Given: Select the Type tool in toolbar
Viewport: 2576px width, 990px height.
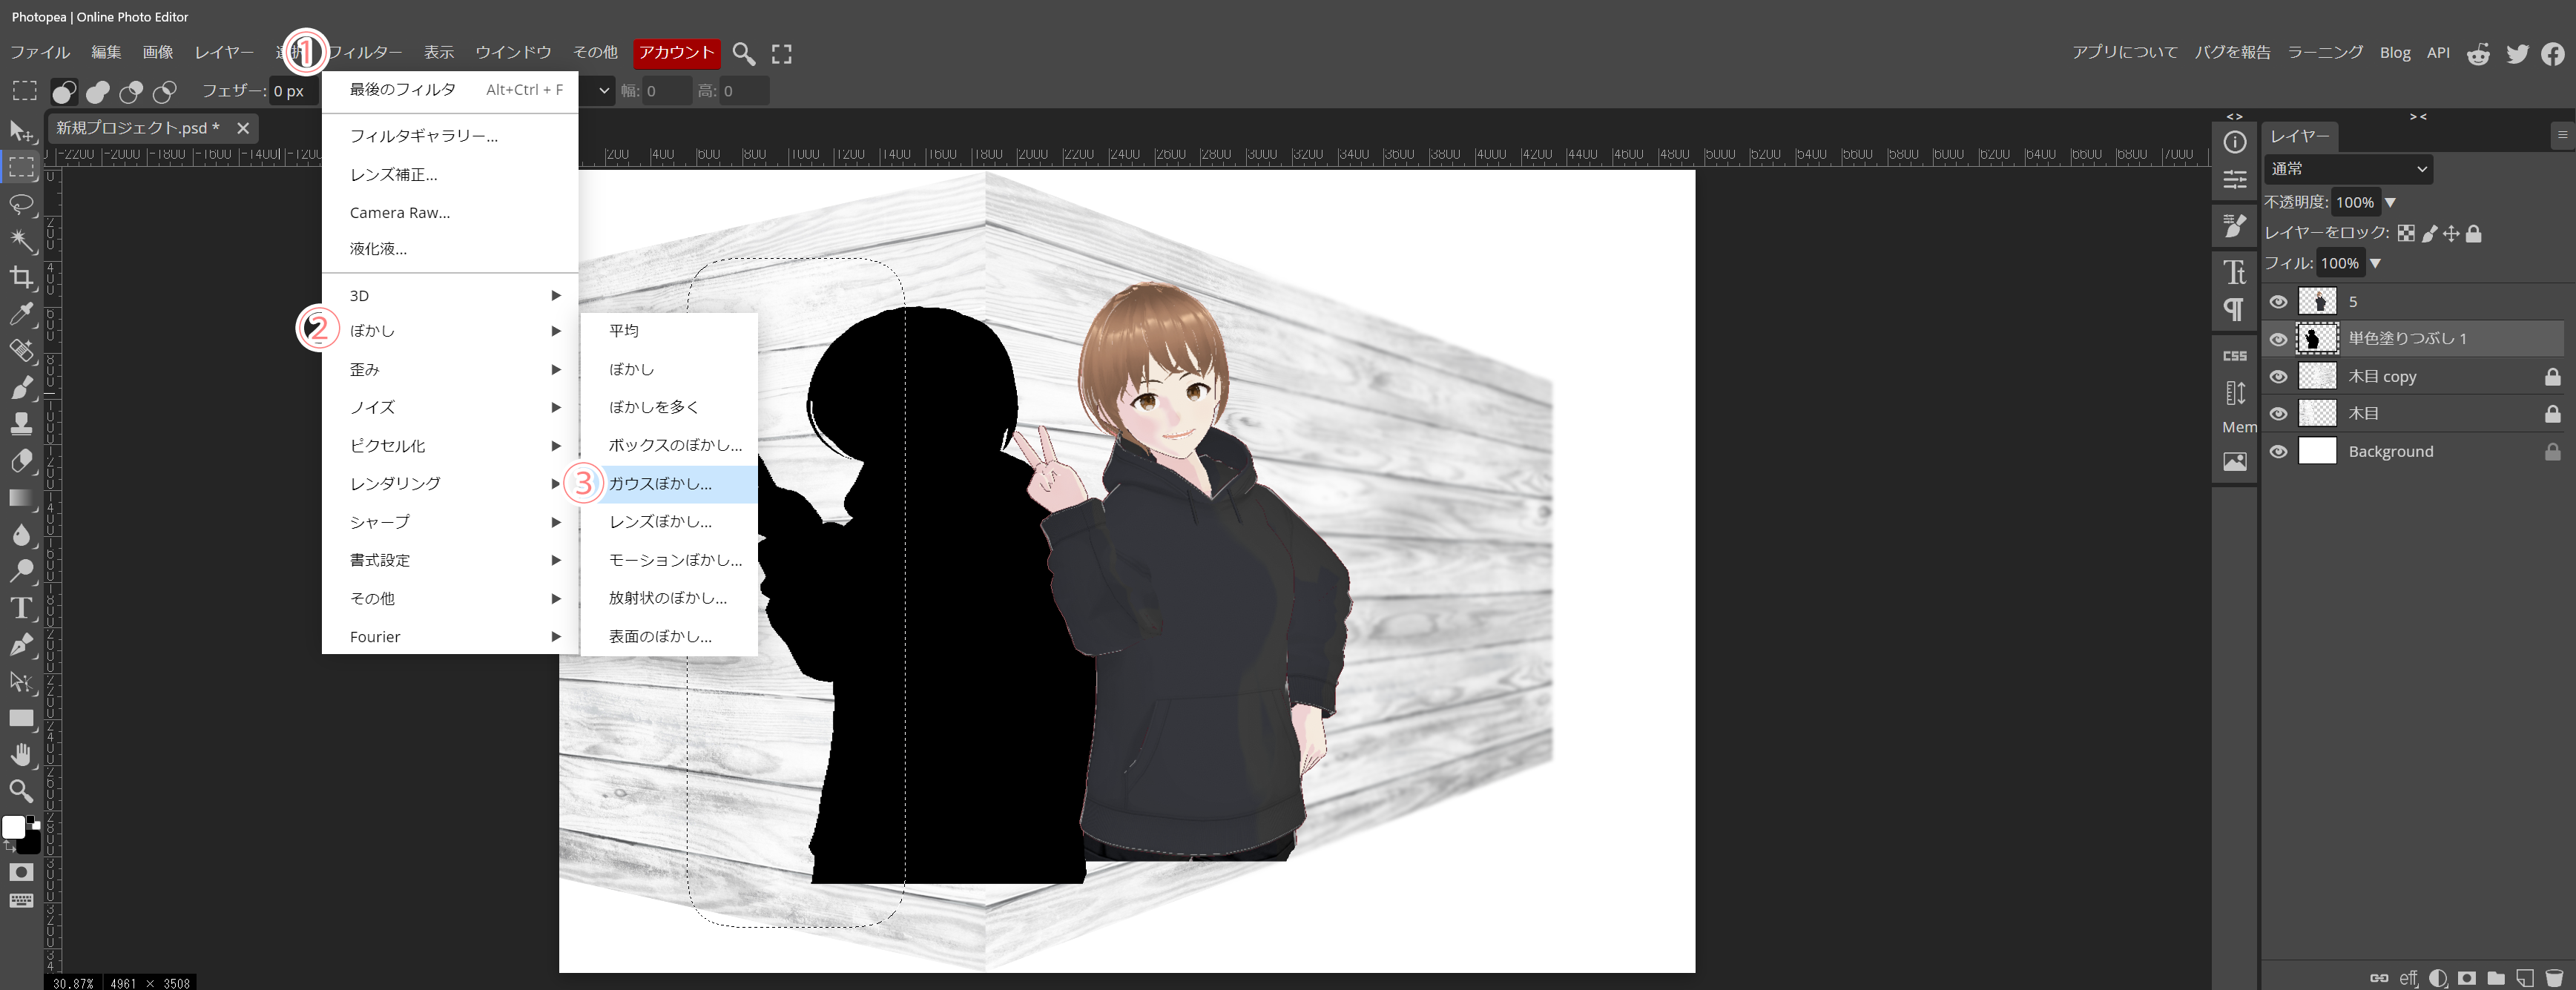Looking at the screenshot, I should [x=22, y=607].
